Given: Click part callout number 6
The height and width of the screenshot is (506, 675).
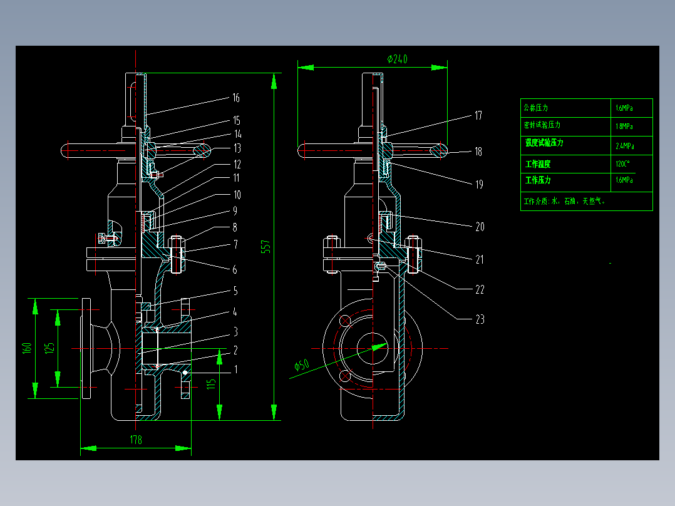Looking at the screenshot, I should pyautogui.click(x=235, y=269).
